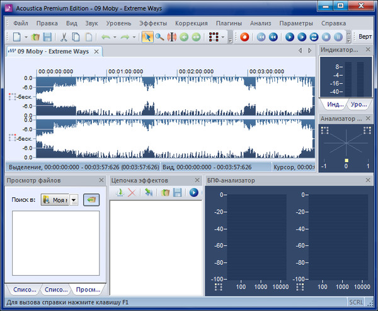Image resolution: width=378 pixels, height=311 pixels.
Task: Switch to the Уро... meter tab
Action: [359, 103]
